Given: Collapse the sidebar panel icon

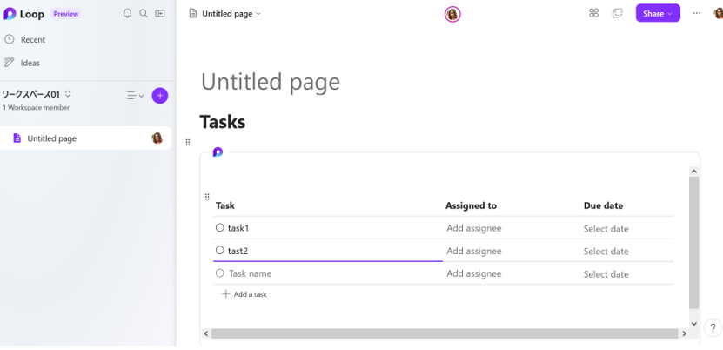Looking at the screenshot, I should pyautogui.click(x=160, y=14).
